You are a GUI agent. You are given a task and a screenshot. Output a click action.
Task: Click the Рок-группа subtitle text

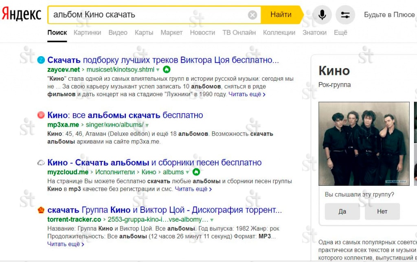[335, 85]
